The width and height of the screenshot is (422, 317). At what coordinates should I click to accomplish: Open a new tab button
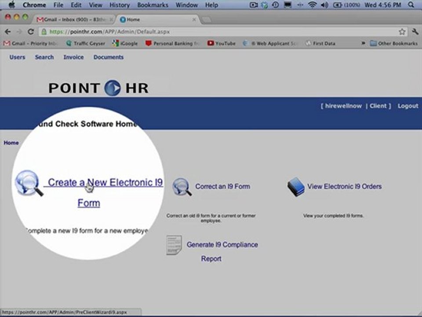[x=206, y=19]
